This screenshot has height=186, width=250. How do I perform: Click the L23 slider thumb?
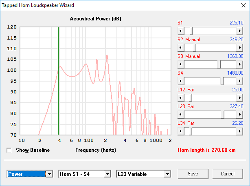click(x=223, y=115)
